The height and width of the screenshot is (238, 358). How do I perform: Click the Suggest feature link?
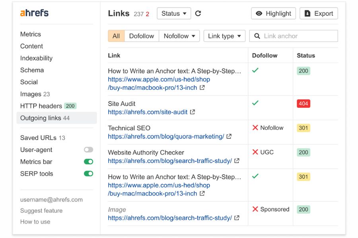coord(41,211)
